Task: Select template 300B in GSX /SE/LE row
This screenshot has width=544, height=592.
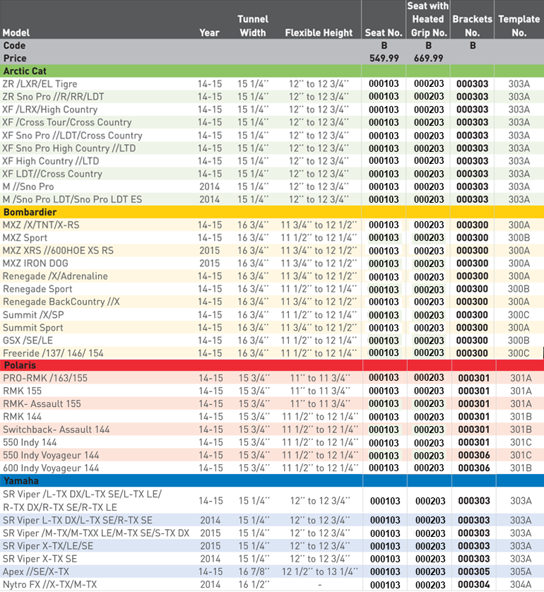Action: (519, 341)
